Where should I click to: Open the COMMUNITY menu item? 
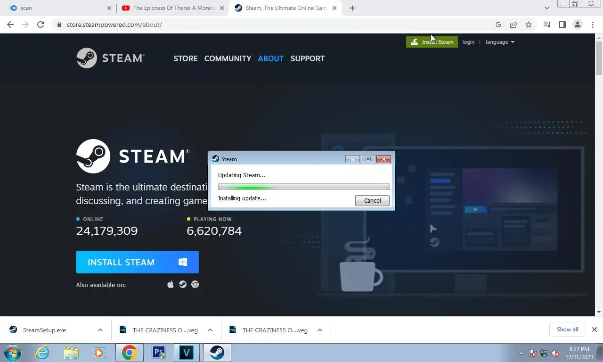click(x=228, y=58)
